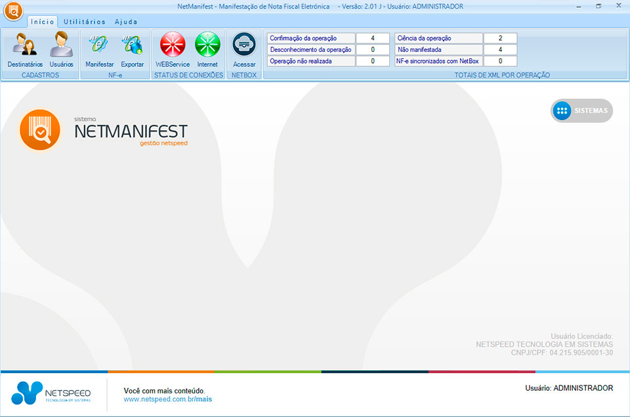
Task: Open the Utilitários ribbon tab
Action: tap(85, 22)
